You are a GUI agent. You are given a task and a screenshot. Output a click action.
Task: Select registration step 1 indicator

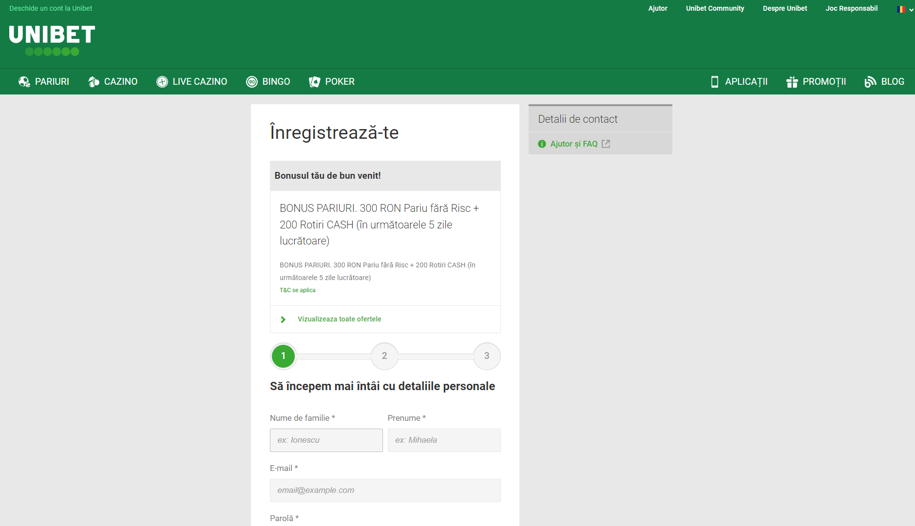pos(283,356)
